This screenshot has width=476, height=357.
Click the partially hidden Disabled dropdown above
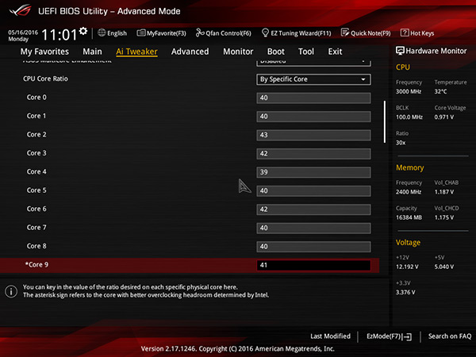pyautogui.click(x=313, y=63)
